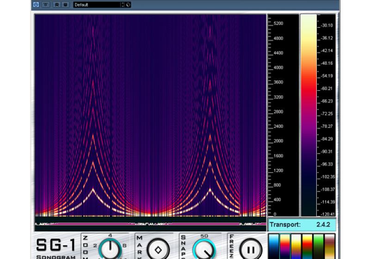
Task: Click the dB color legend bar
Action: [x=308, y=116]
